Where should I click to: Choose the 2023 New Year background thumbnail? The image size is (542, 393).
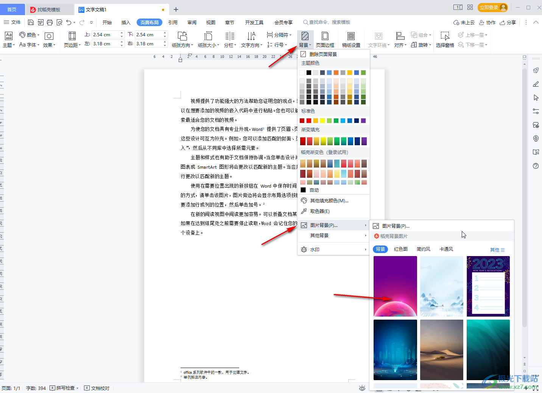point(488,286)
